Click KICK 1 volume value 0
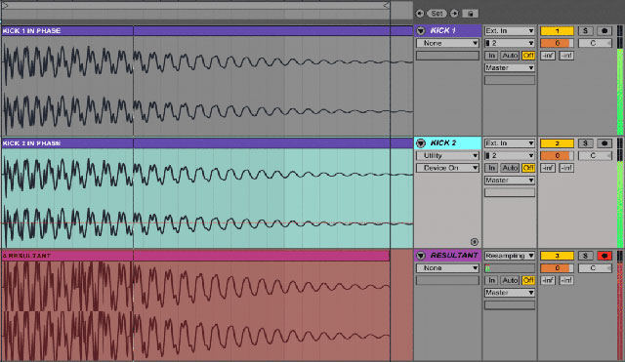This screenshot has width=625, height=362. click(x=557, y=43)
